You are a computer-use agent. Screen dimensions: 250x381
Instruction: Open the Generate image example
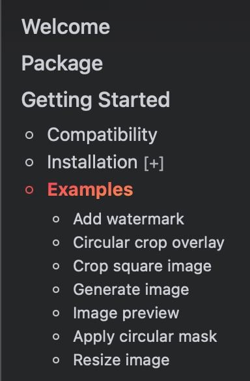[131, 290]
